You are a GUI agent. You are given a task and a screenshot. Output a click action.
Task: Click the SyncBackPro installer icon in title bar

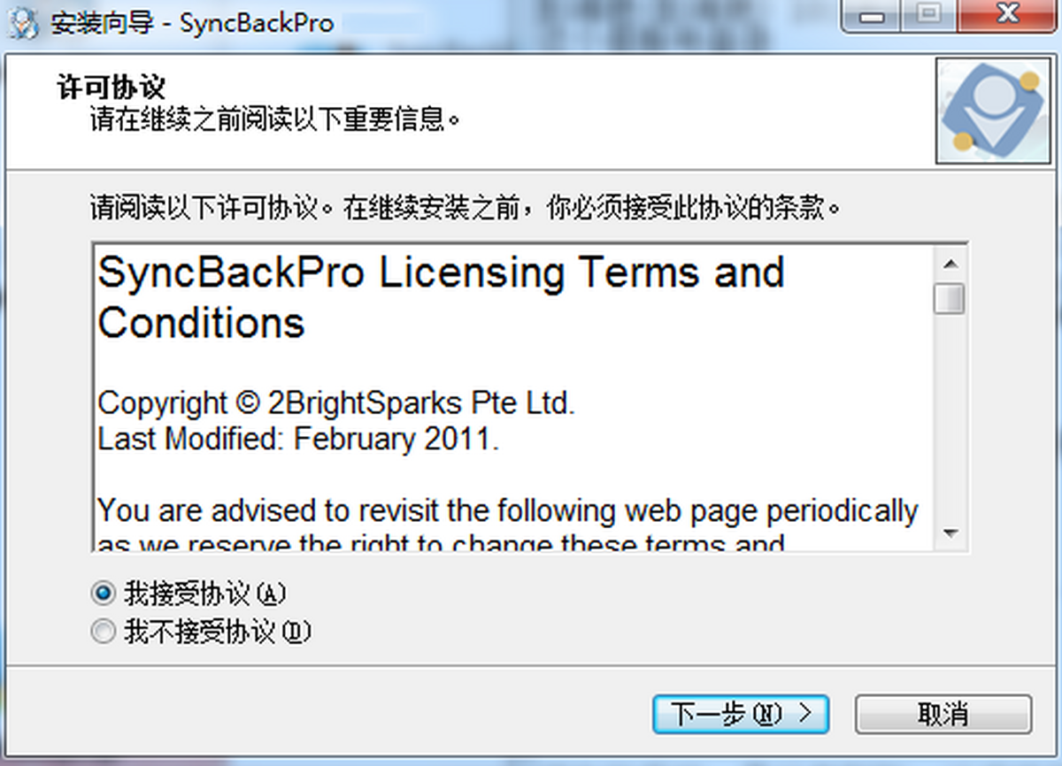coord(22,21)
